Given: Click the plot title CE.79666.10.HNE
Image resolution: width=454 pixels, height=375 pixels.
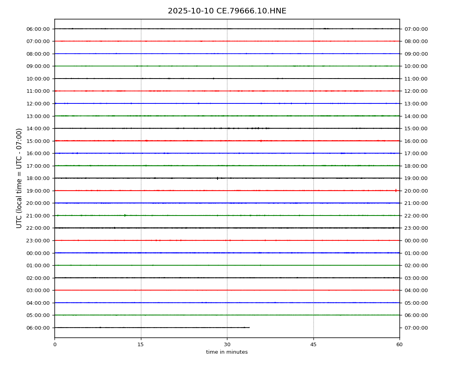Looking at the screenshot, I should click(x=227, y=11).
